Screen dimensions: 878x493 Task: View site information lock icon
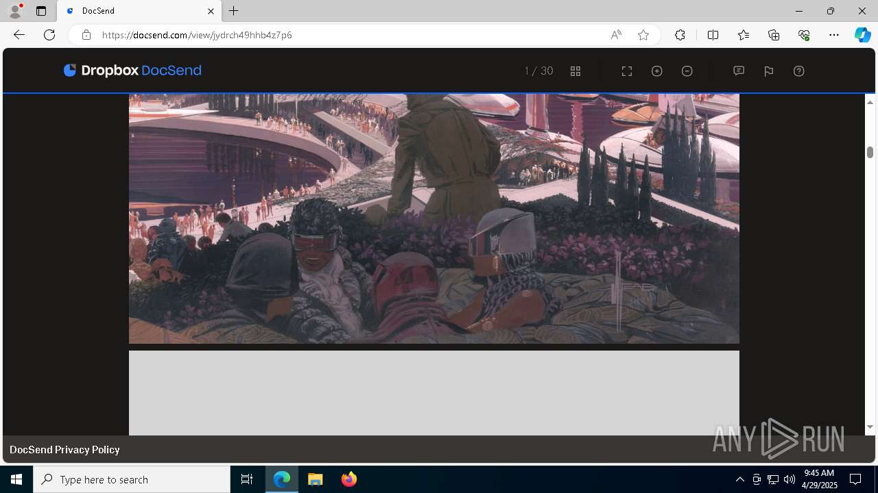[x=86, y=35]
